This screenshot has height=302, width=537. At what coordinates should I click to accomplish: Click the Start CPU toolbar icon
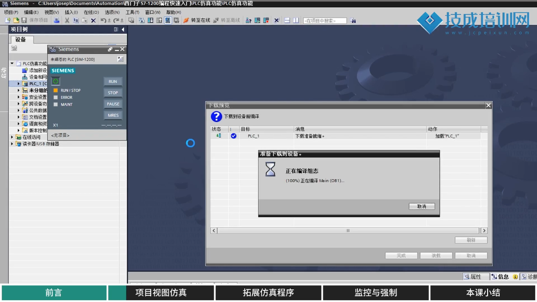(257, 21)
